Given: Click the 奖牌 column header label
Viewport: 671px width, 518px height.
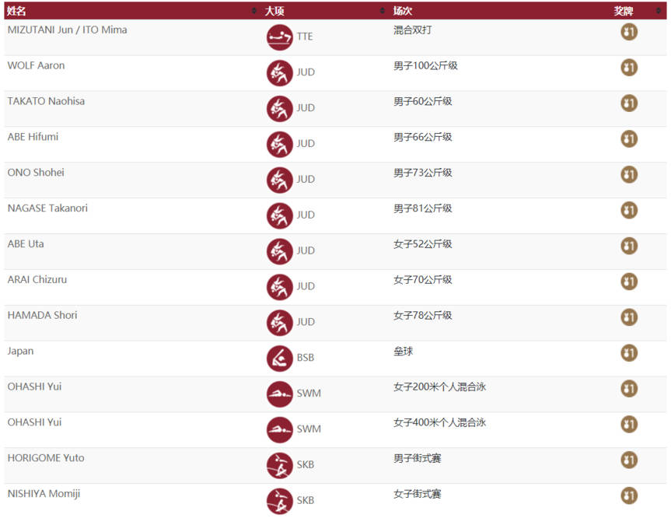Looking at the screenshot, I should pyautogui.click(x=624, y=11).
